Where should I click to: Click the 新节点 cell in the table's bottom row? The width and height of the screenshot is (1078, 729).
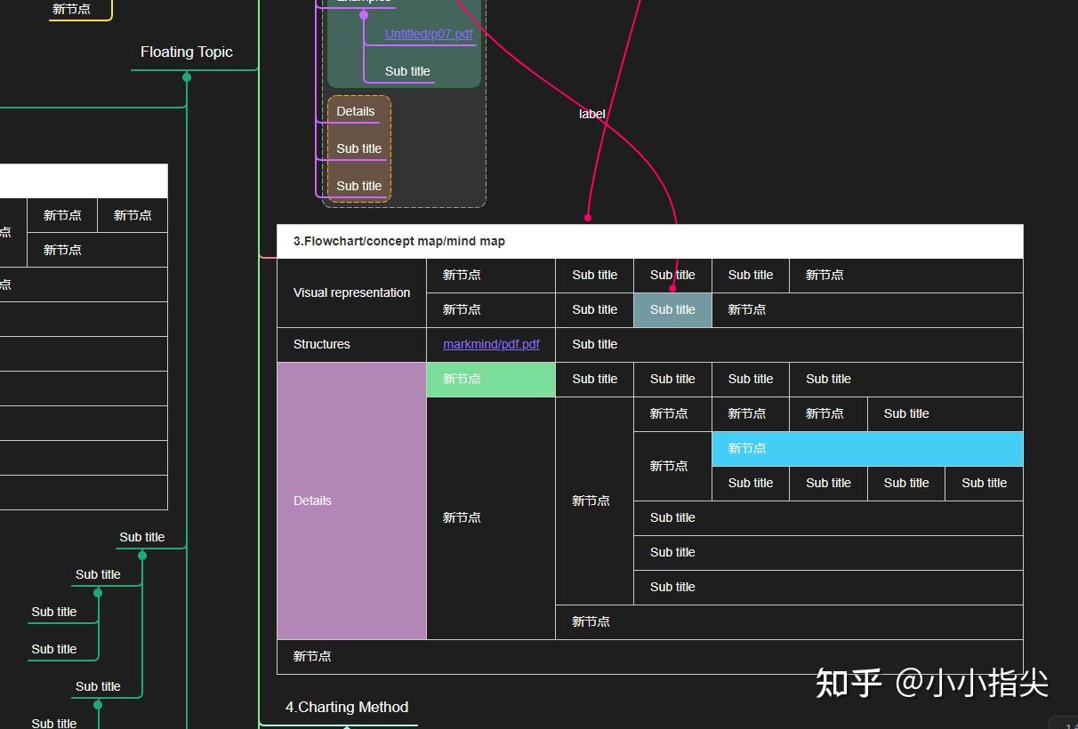point(311,656)
